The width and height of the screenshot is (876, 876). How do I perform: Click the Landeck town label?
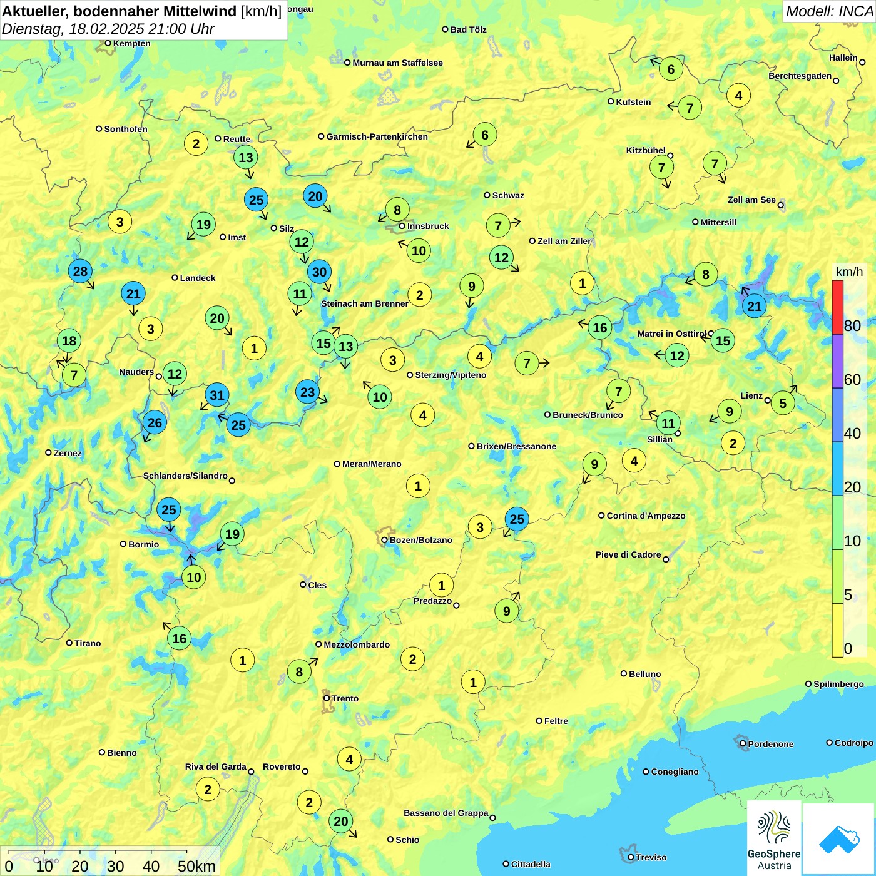[x=198, y=278]
